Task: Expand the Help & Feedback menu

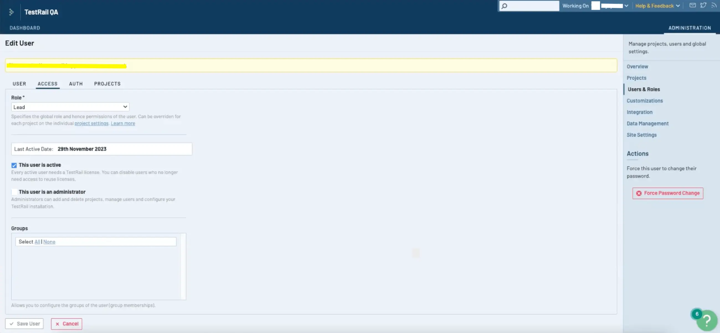Action: [x=657, y=6]
